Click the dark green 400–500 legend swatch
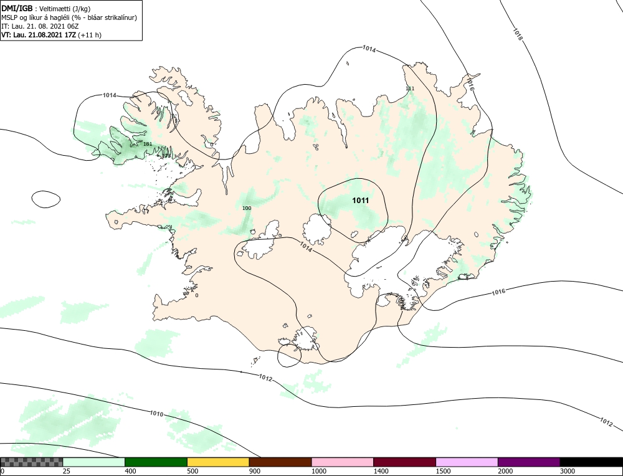Screen dimensions: 623x476 [156, 462]
